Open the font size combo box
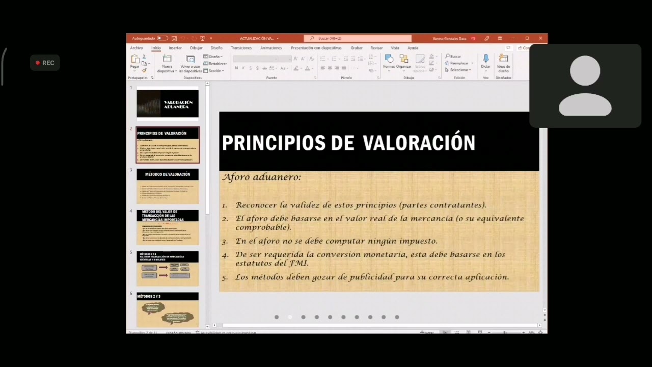 284,59
